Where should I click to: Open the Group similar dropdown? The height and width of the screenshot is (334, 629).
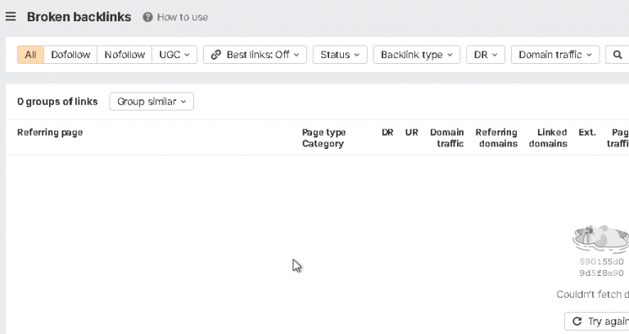pos(152,102)
